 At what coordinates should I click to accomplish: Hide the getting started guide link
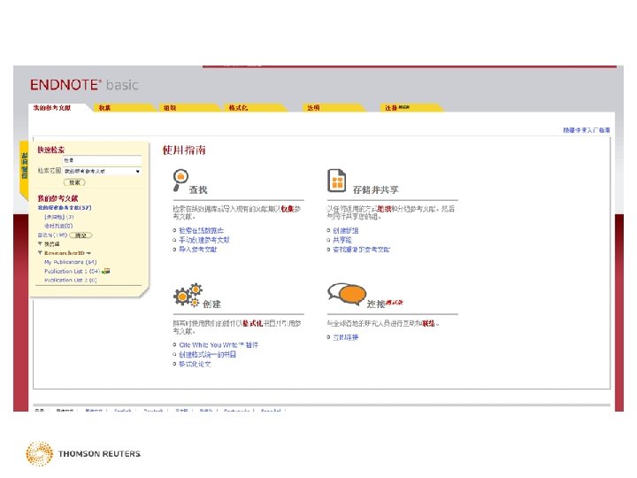[x=587, y=130]
